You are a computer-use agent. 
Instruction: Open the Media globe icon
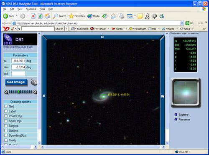click(90, 16)
